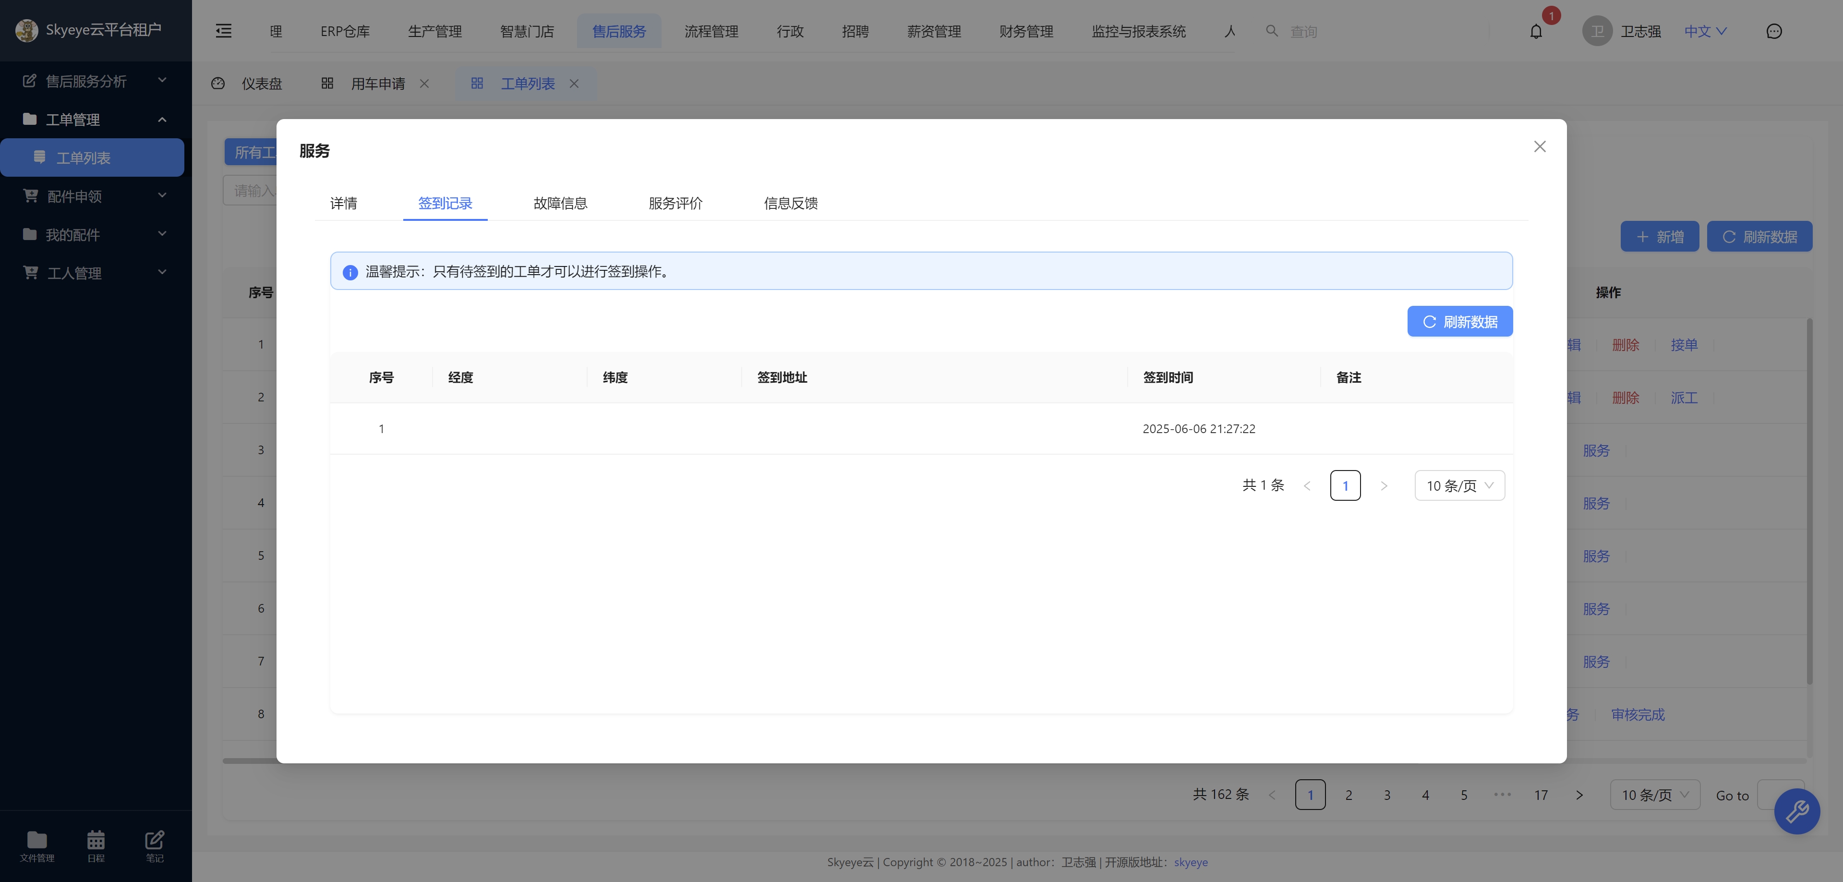
Task: Switch to the 信息反馈 tab
Action: 791,203
